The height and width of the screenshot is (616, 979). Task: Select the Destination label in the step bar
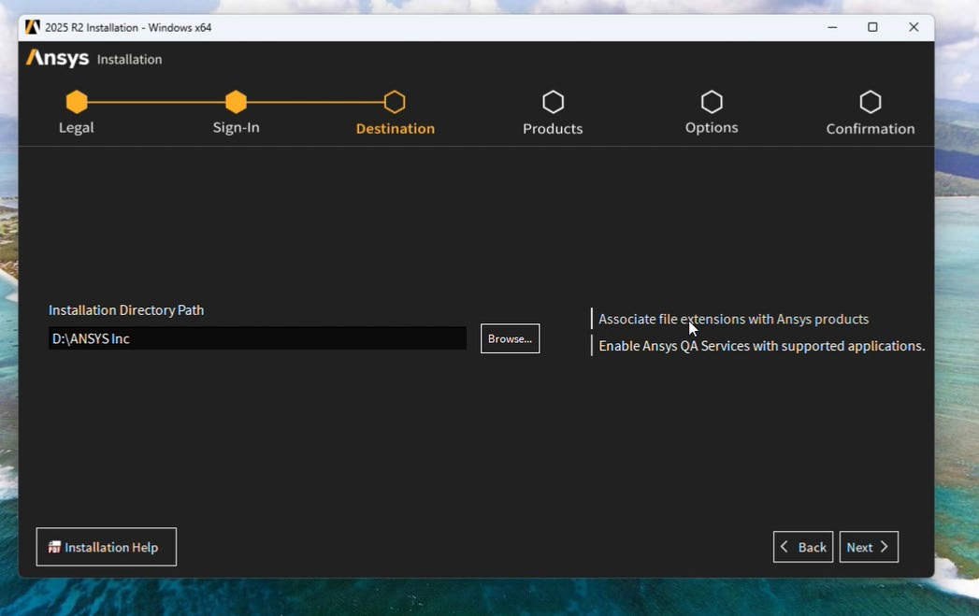(395, 129)
